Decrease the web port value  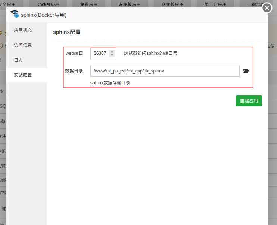pyautogui.click(x=112, y=55)
